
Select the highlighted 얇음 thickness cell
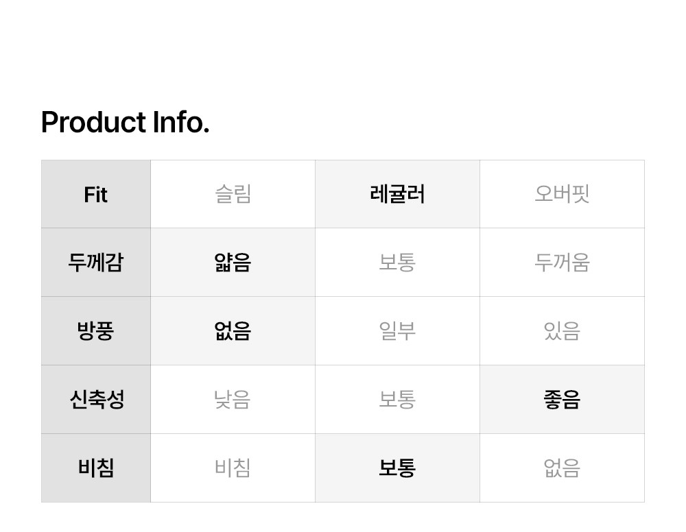tap(233, 263)
